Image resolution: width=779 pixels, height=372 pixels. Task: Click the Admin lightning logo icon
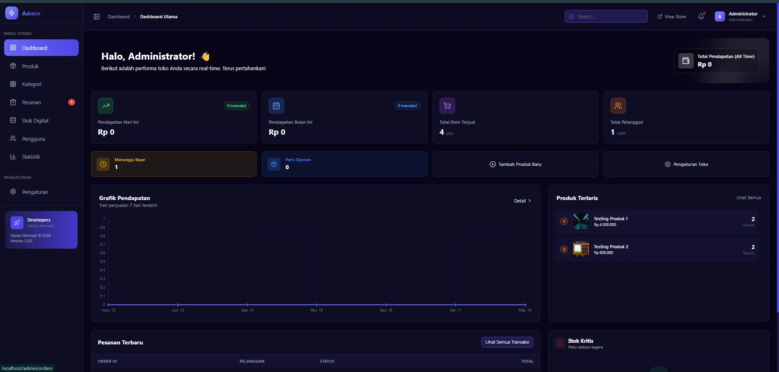coord(12,13)
